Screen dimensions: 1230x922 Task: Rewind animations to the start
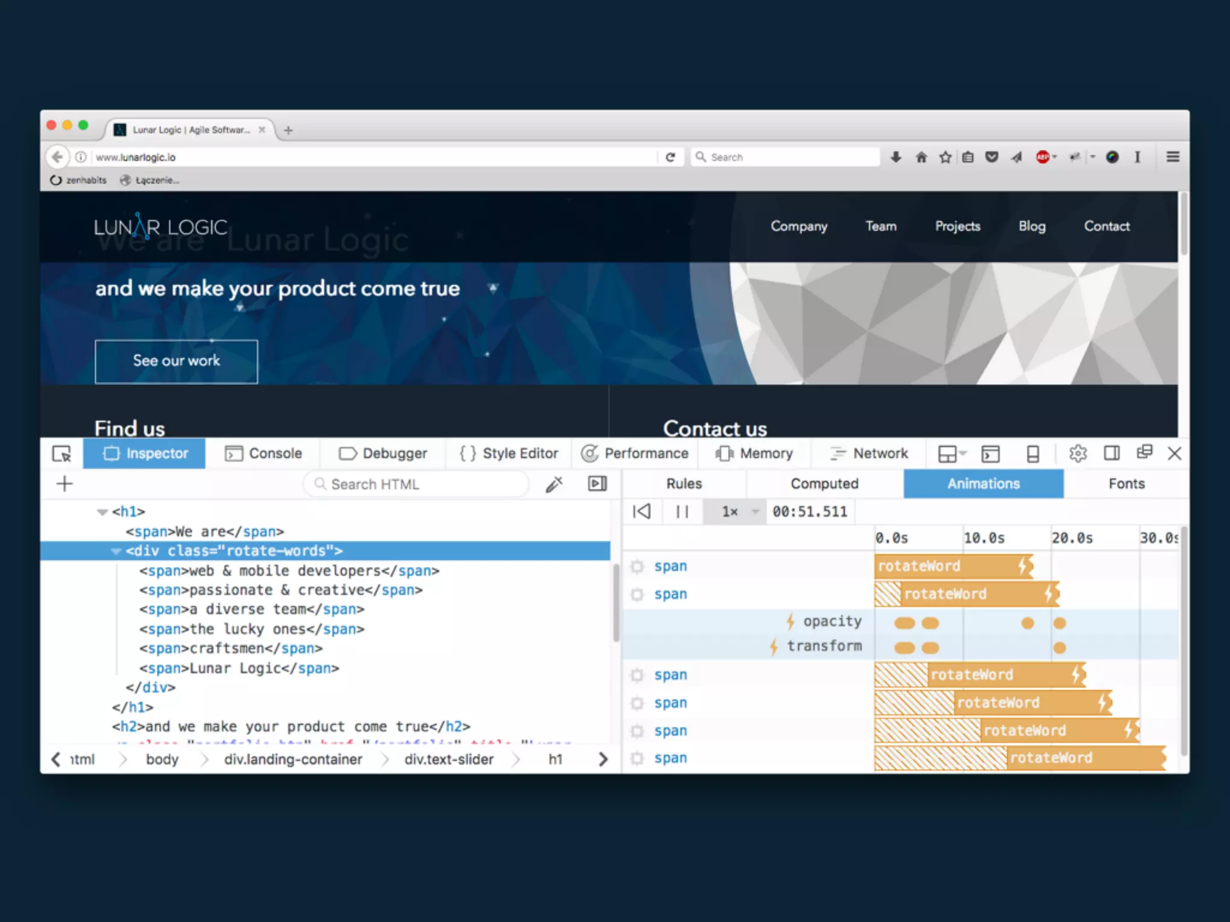tap(642, 511)
